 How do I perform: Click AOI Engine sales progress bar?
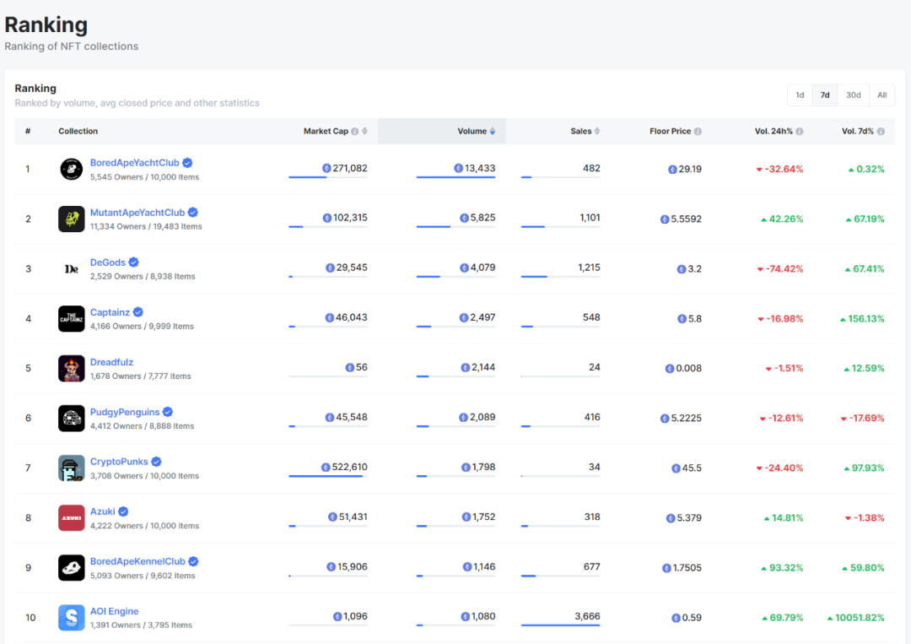[x=561, y=625]
